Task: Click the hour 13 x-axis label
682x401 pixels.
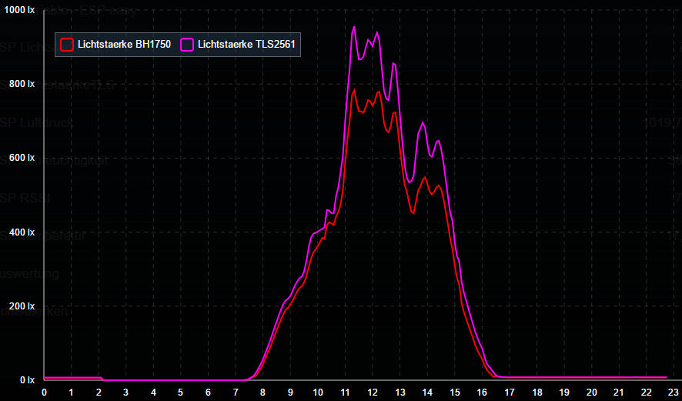Action: pyautogui.click(x=400, y=393)
